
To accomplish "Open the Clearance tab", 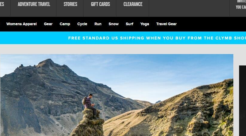I will click(x=133, y=4).
